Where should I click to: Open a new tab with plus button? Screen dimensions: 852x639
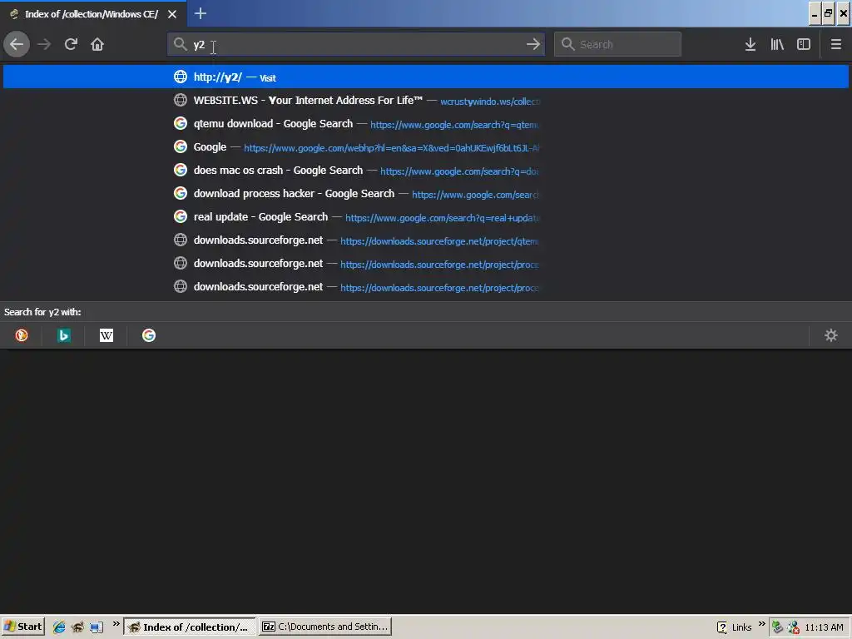tap(201, 13)
